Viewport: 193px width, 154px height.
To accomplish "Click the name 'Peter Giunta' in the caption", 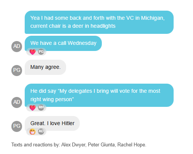I will pyautogui.click(x=101, y=145).
